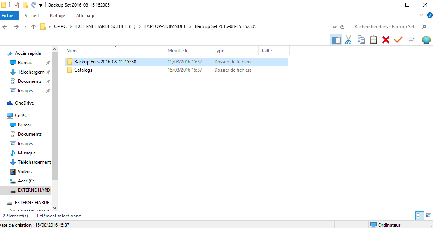Click navigation pane scrollbar down arrow
Screen dimensions: 433x228
[x=55, y=208]
